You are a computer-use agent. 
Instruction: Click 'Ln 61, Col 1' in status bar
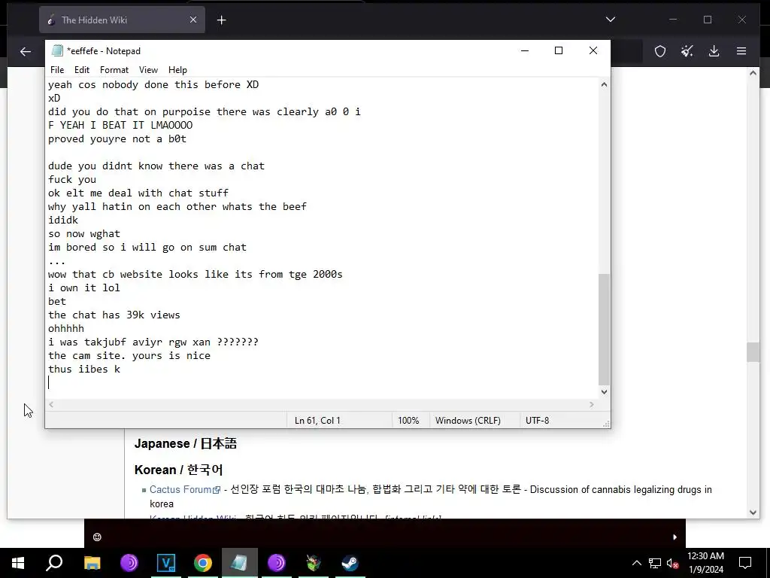[317, 421]
